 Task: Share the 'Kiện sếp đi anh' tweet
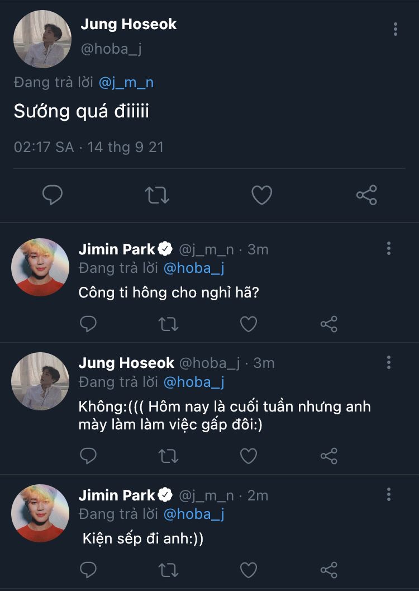(329, 570)
